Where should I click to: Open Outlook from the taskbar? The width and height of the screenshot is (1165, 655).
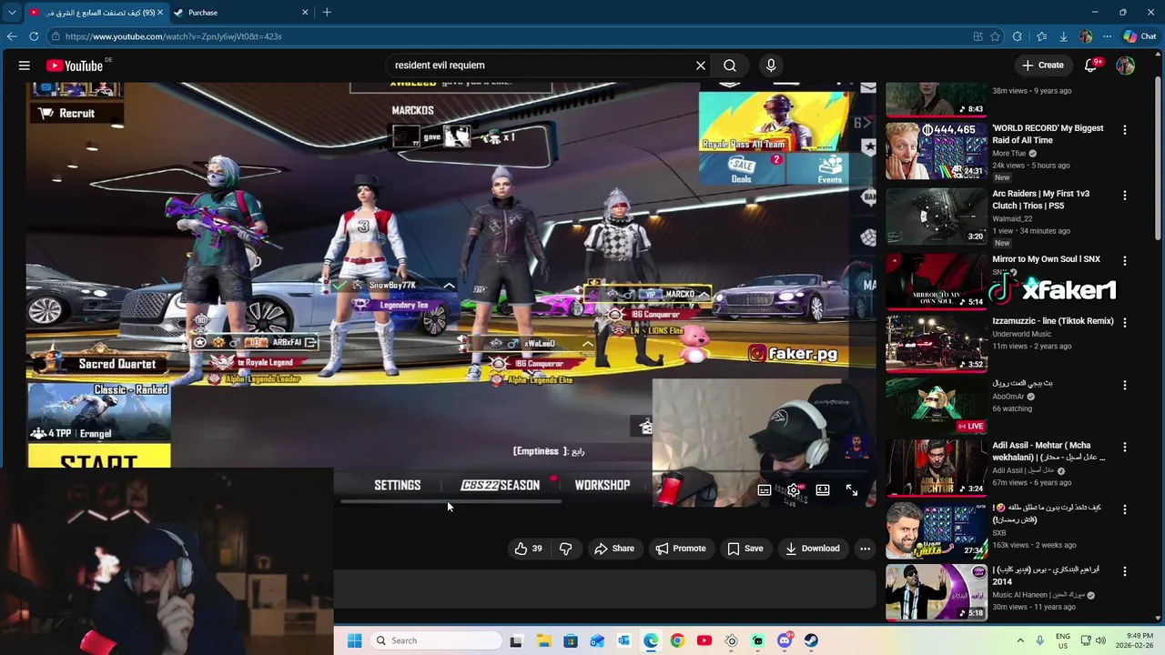click(x=623, y=640)
